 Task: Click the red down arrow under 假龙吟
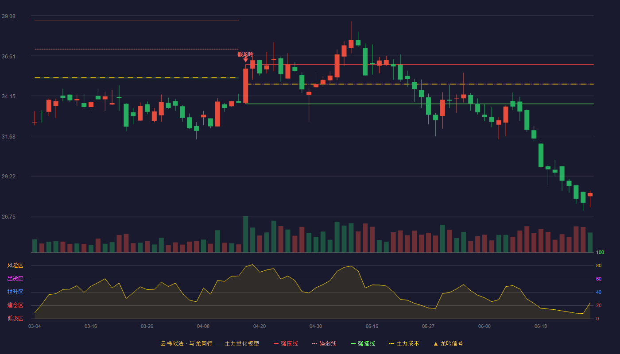click(246, 59)
